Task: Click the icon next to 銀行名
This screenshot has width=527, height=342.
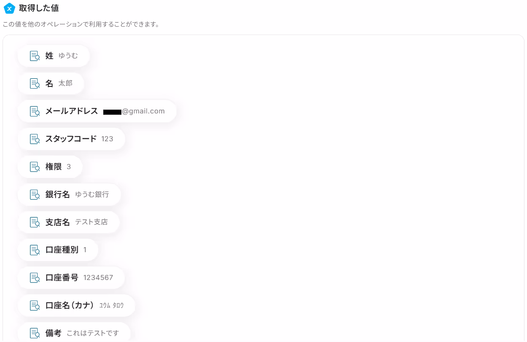Action: click(x=35, y=195)
